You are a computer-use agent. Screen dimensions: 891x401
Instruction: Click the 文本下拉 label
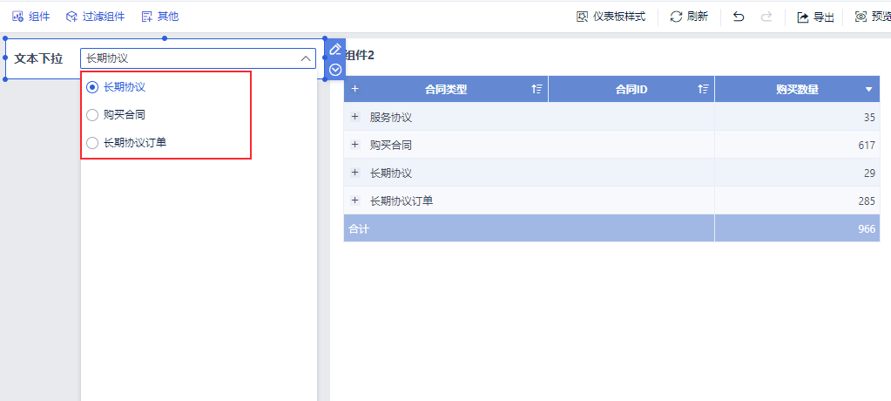(x=38, y=58)
